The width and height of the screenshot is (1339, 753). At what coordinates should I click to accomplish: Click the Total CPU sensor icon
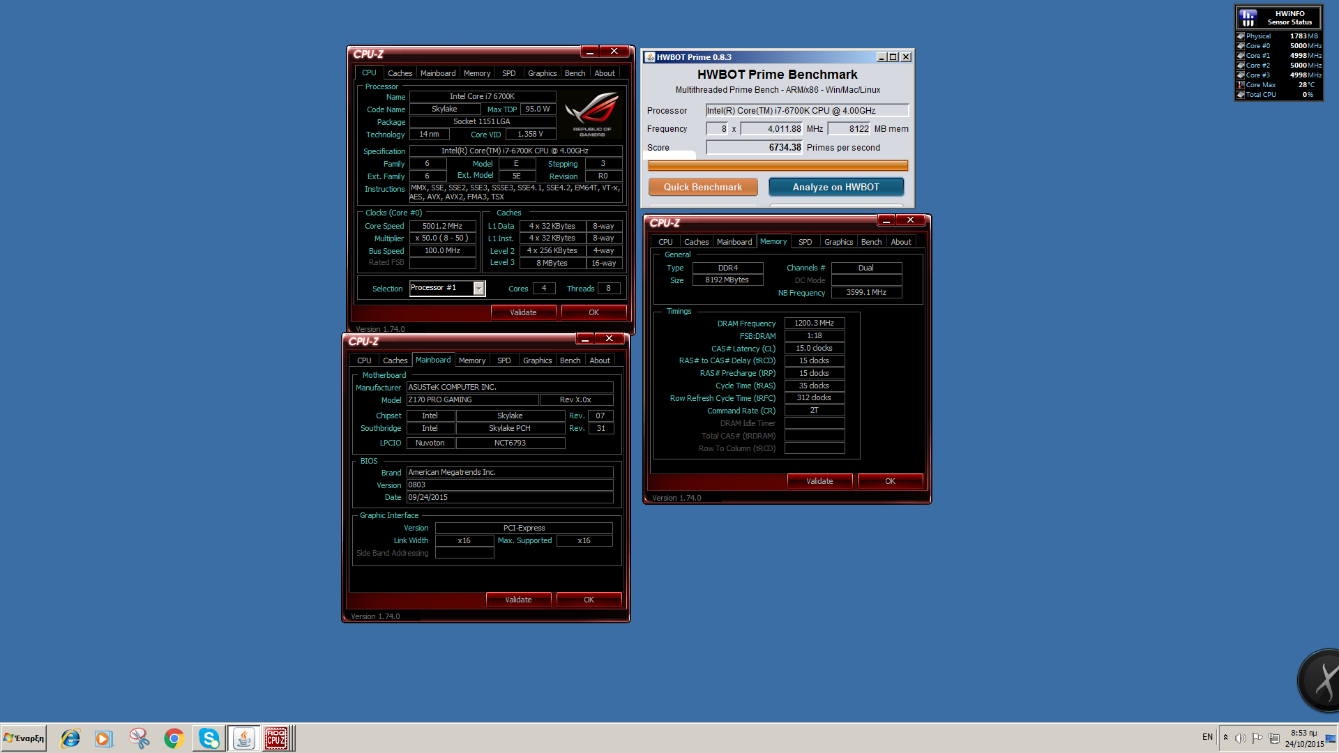[1241, 95]
